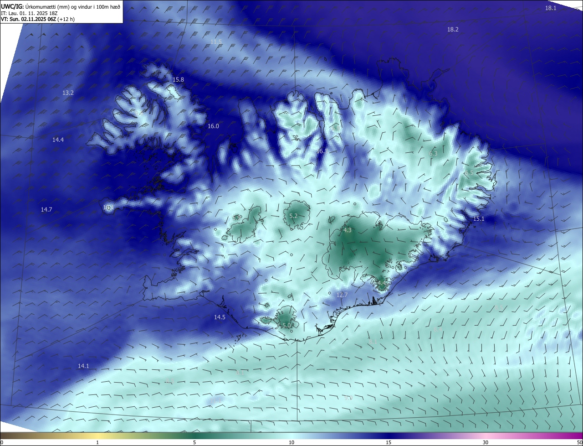Click the title "Úrkomumætti (mm) og vindur í 100m hæð"
The width and height of the screenshot is (583, 446).
pyautogui.click(x=72, y=6)
